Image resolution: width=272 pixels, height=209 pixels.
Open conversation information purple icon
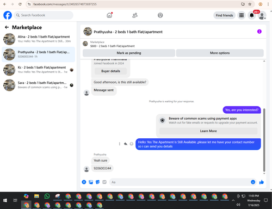tap(259, 32)
